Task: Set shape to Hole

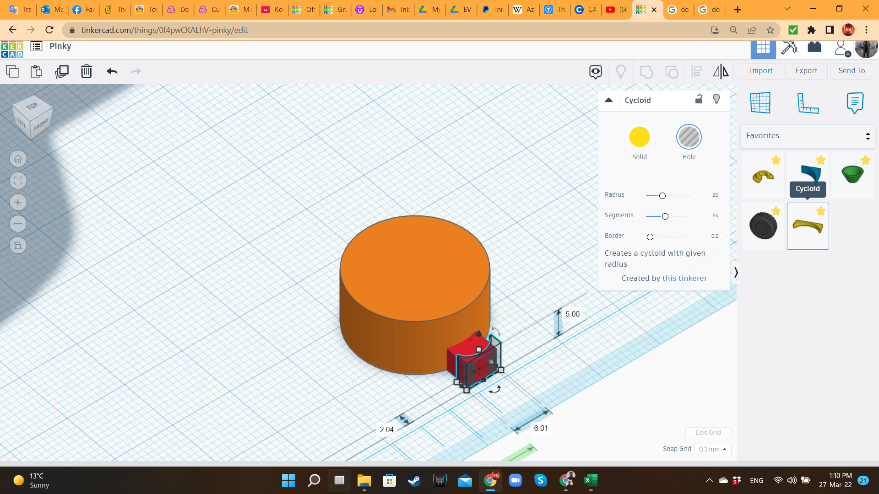Action: (689, 137)
